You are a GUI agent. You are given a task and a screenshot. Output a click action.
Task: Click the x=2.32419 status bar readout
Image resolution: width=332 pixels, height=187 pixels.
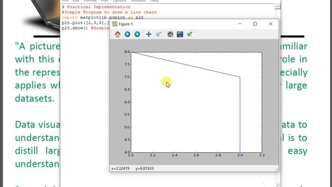(120, 168)
